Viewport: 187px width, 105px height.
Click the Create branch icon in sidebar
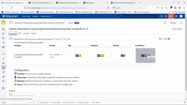[x=3, y=34]
